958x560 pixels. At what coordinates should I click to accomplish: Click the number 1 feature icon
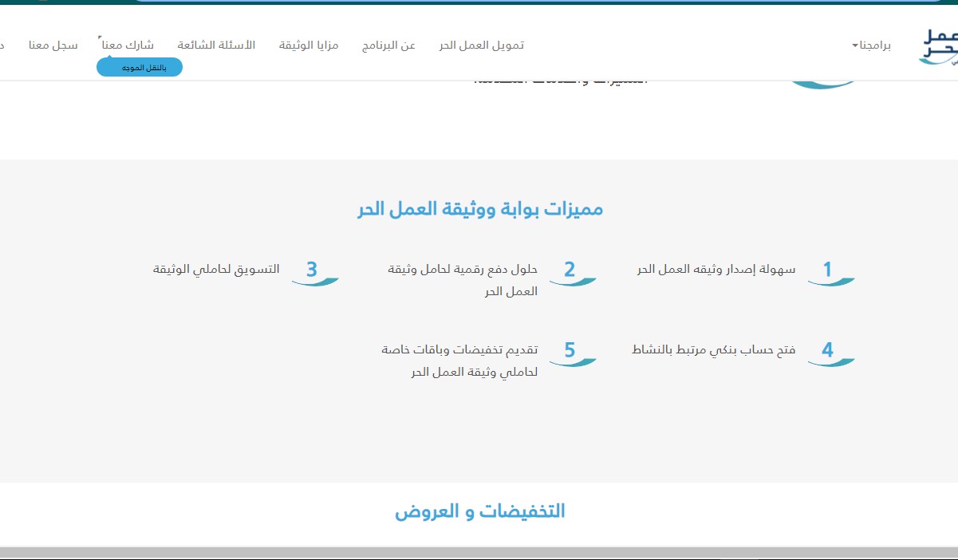[830, 272]
